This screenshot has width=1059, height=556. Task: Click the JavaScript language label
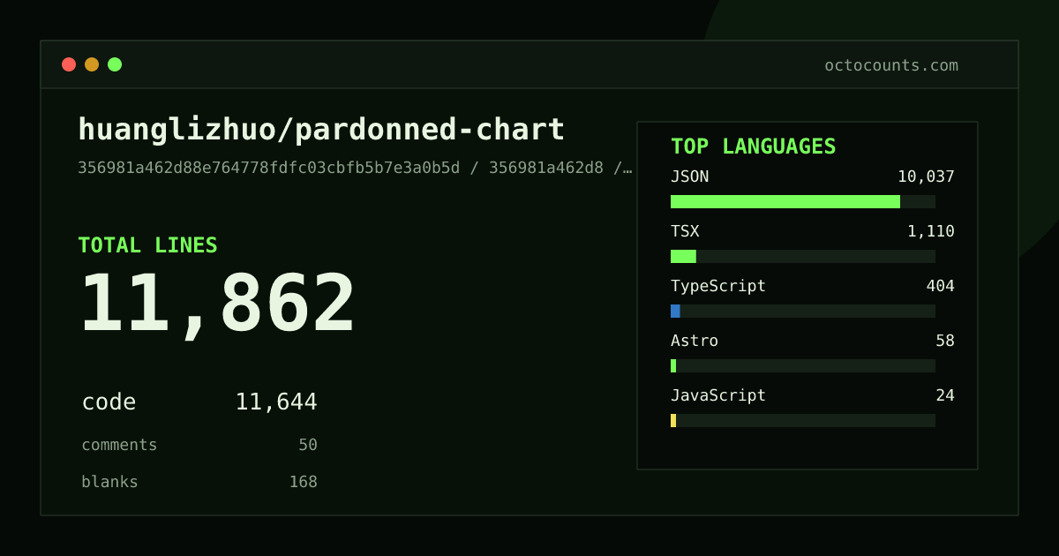718,395
